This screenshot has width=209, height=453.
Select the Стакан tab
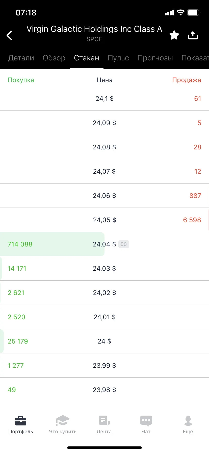click(x=87, y=58)
